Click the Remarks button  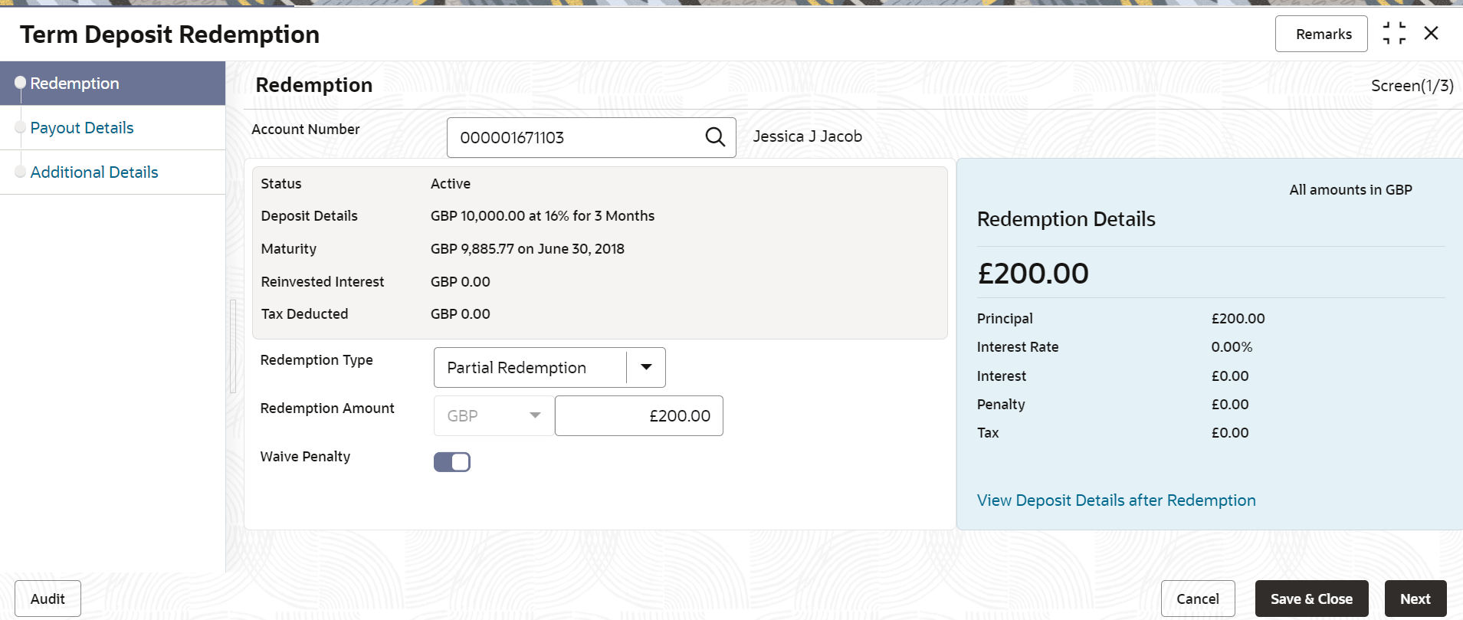(1321, 34)
